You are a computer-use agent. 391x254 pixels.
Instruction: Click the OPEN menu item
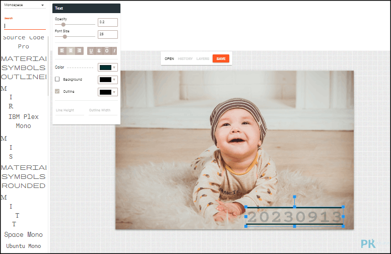(x=169, y=58)
